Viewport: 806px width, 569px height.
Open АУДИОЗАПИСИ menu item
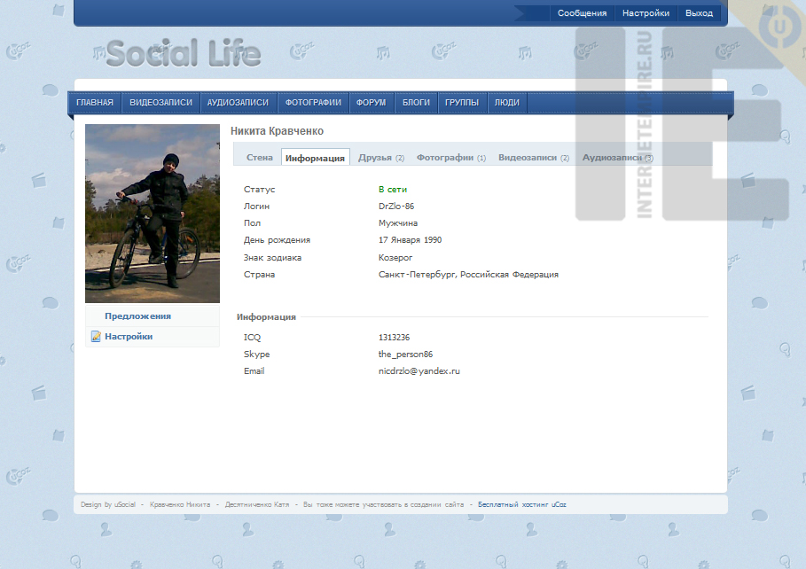tap(238, 102)
